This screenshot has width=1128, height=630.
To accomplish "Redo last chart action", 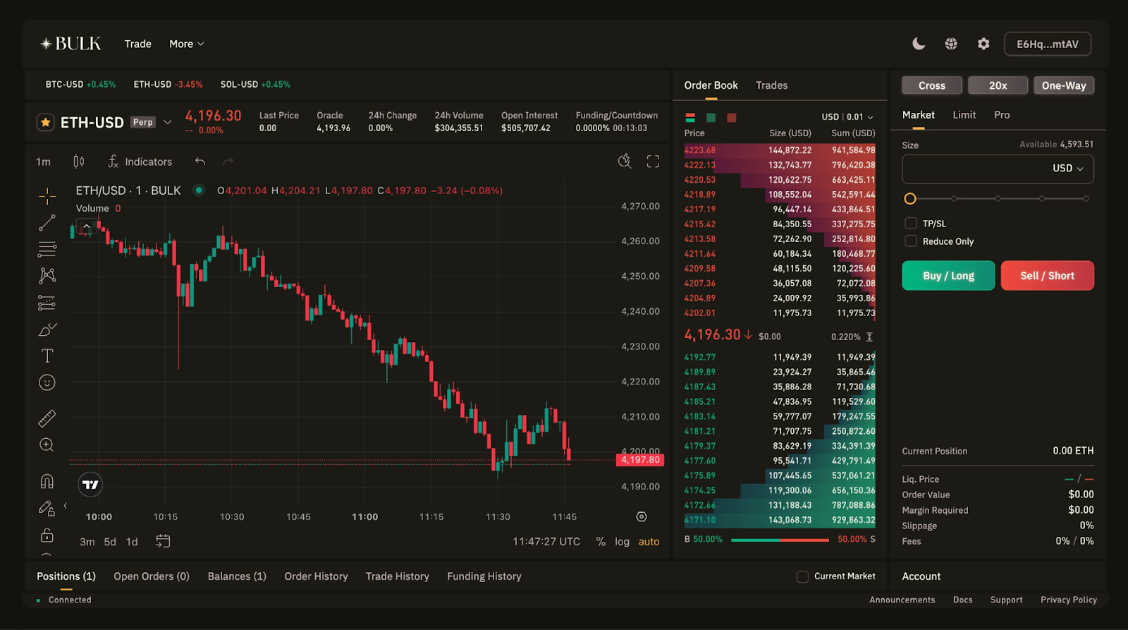I will coord(228,162).
